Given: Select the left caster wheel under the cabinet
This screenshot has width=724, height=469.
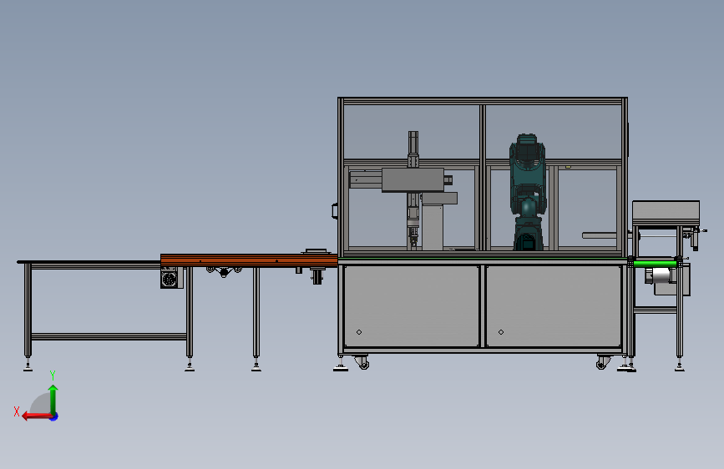Looking at the screenshot, I should (362, 363).
